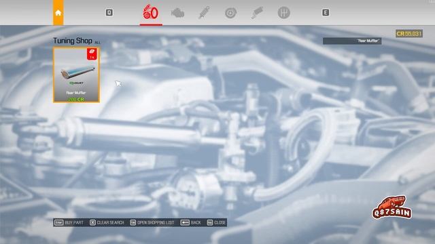Go to the home screen icon

click(58, 13)
